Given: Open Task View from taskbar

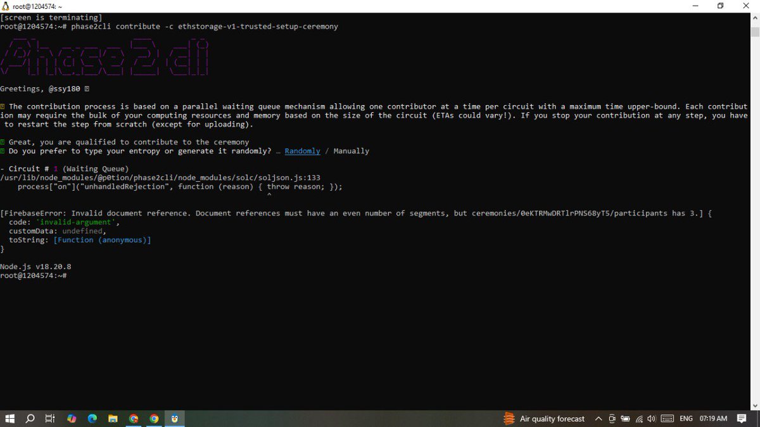Looking at the screenshot, I should coord(50,419).
